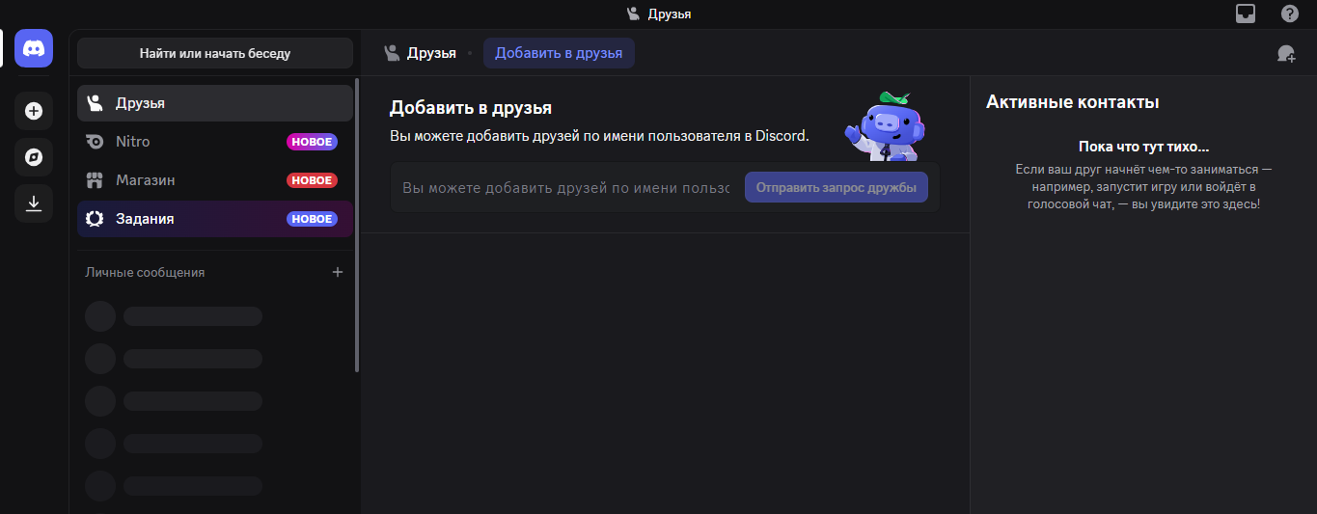Open Друзья in the sidebar
Viewport: 1317px width, 514px height.
pyautogui.click(x=215, y=103)
